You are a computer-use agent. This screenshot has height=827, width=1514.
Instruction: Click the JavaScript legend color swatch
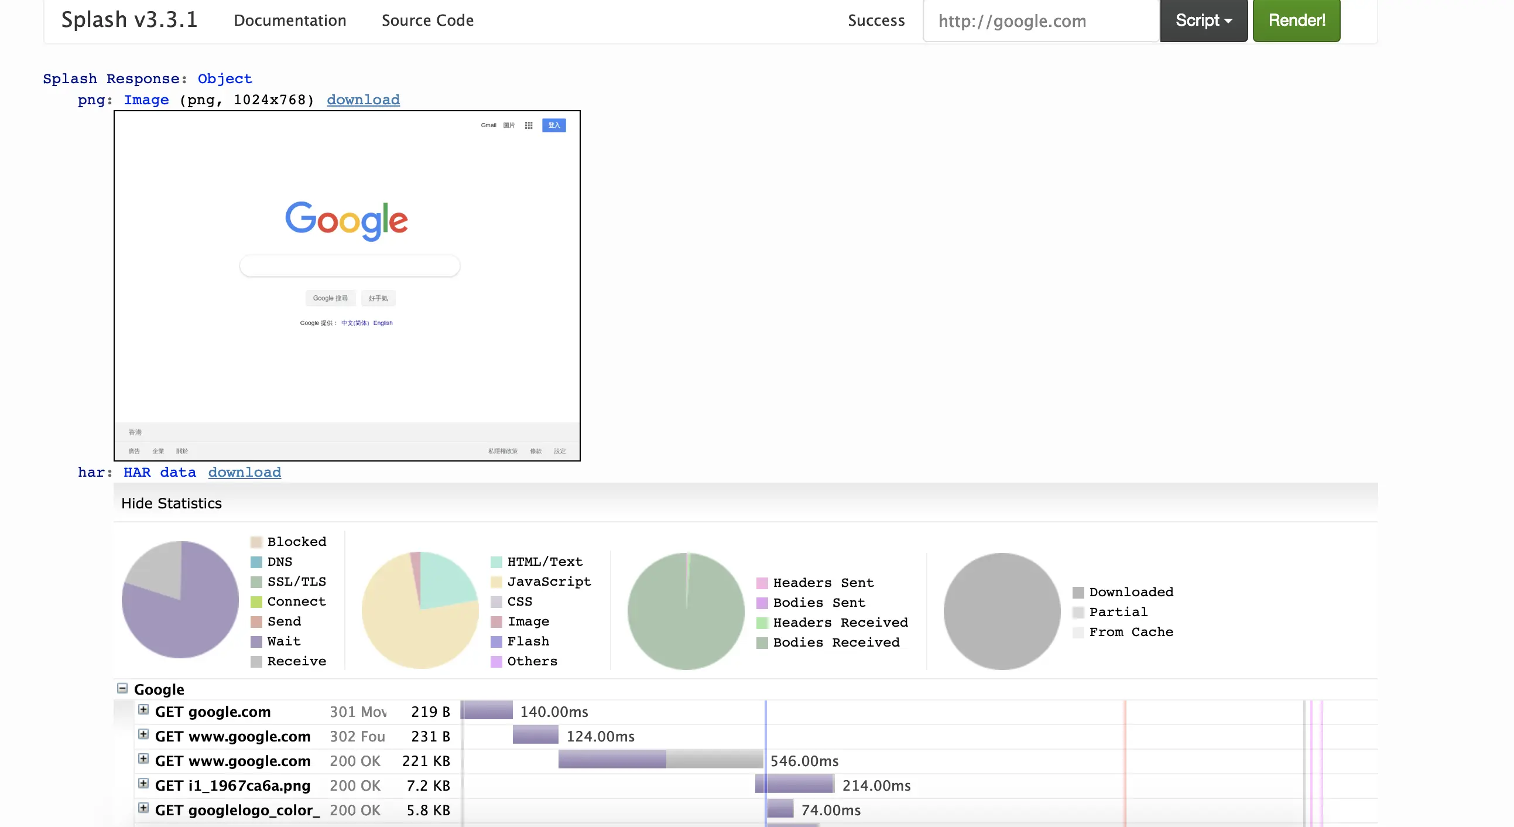tap(496, 582)
